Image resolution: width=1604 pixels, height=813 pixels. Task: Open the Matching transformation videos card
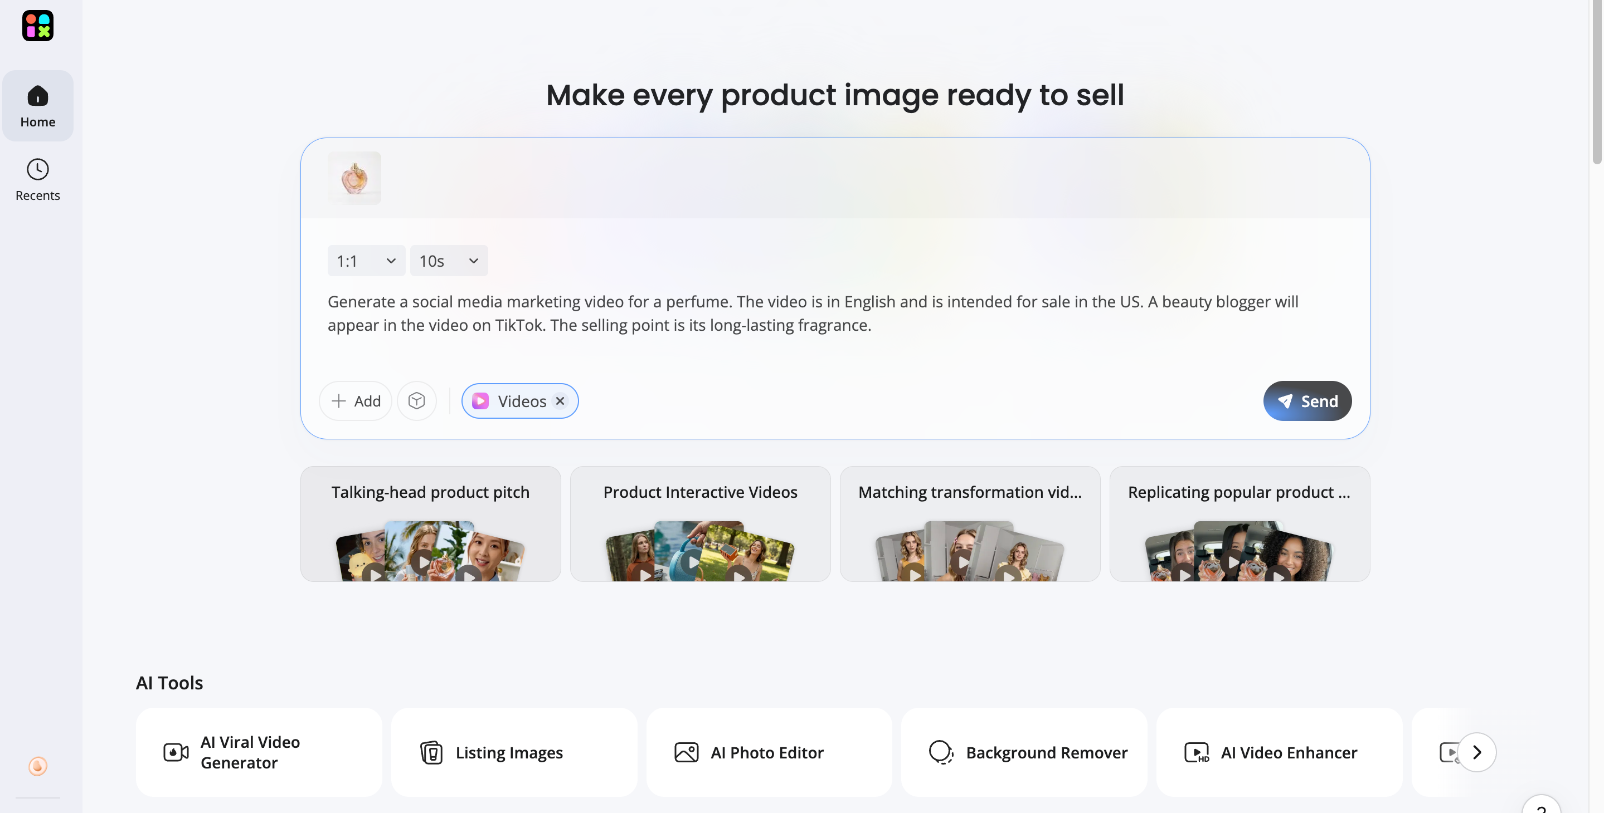970,524
